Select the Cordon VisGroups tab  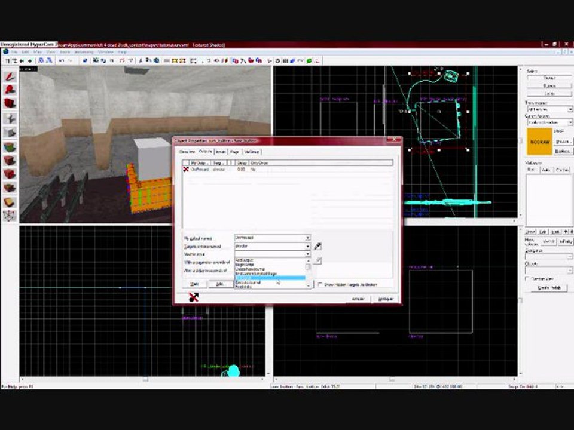tap(562, 170)
